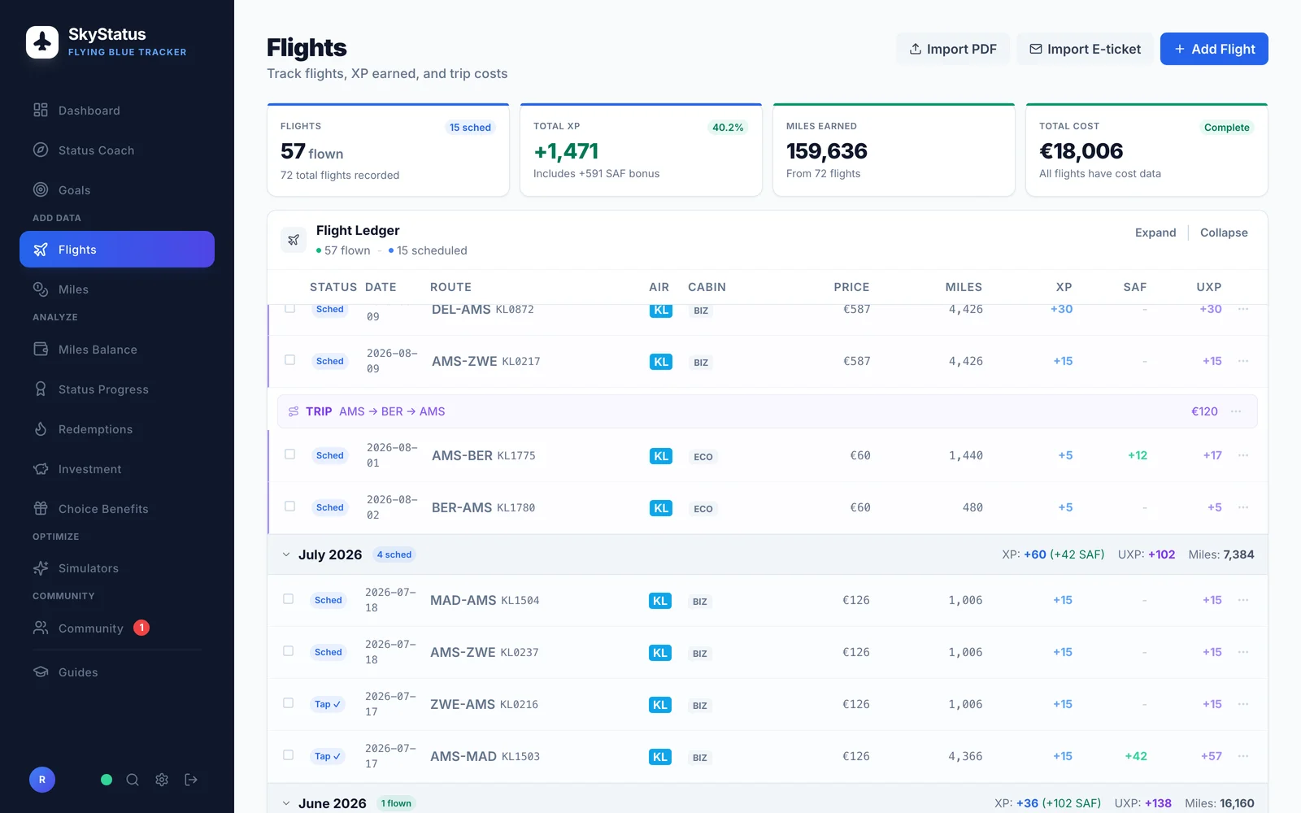This screenshot has height=813, width=1301.
Task: Open Miles Balance in the sidebar
Action: (x=117, y=350)
